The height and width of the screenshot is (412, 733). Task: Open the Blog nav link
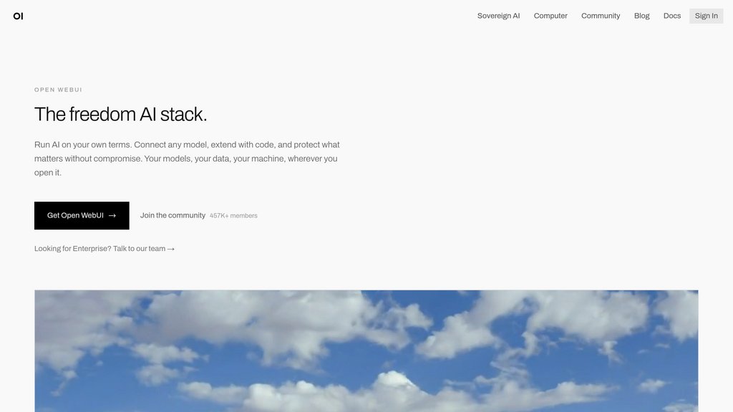tap(641, 16)
